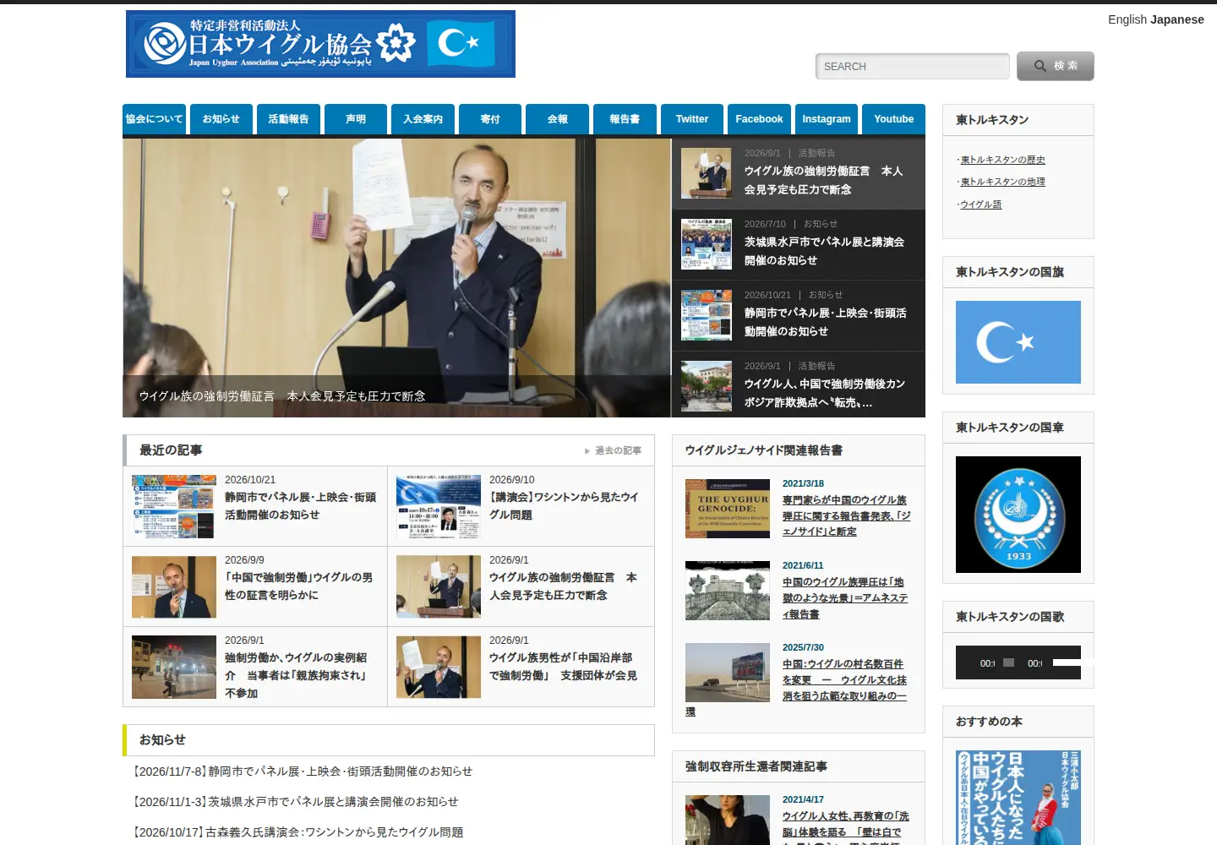Open the Facebook menu link
This screenshot has height=845, width=1217.
[x=759, y=119]
